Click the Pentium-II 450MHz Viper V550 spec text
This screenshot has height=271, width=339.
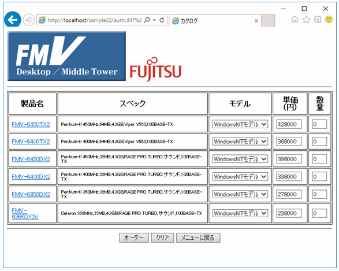pyautogui.click(x=117, y=124)
